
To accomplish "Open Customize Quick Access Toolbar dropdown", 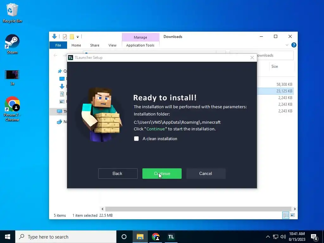I will (x=78, y=37).
